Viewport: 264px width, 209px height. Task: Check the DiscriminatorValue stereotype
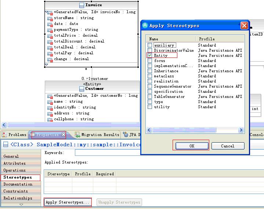pos(150,50)
